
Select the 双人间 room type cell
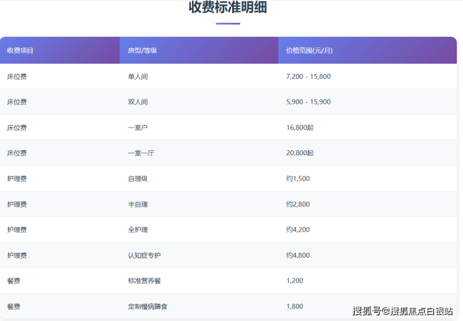click(x=138, y=102)
